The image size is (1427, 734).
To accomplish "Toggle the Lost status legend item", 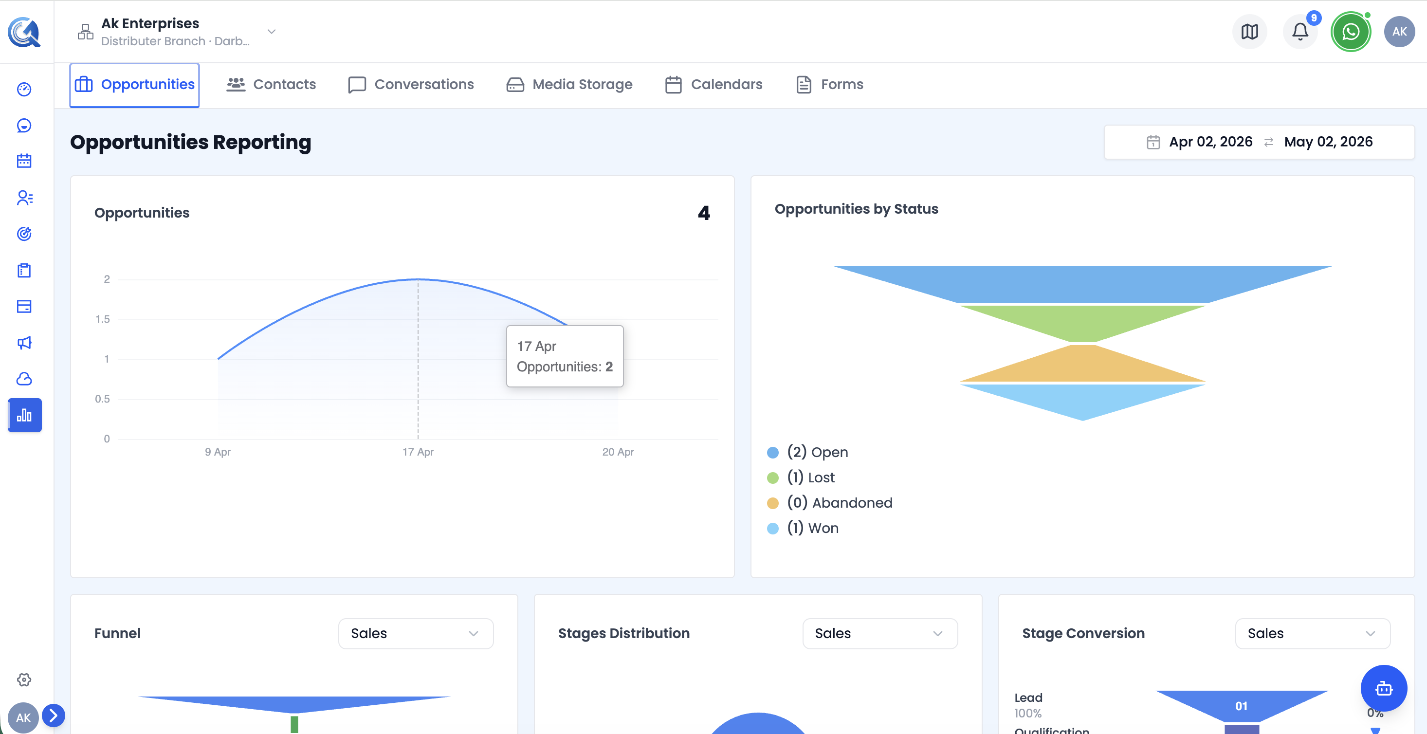I will tap(801, 477).
